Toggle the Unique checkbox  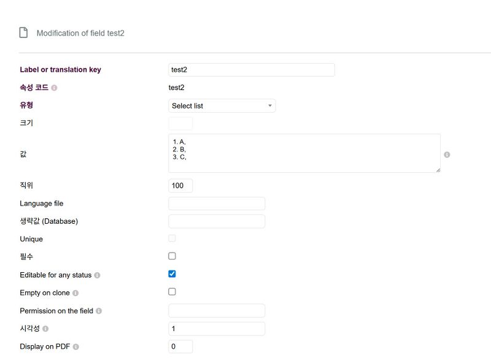coord(172,238)
